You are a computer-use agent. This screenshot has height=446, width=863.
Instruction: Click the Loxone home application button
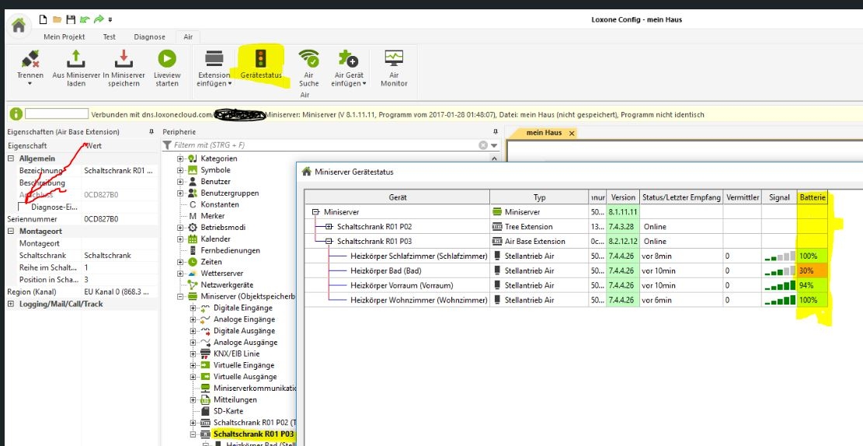point(18,25)
